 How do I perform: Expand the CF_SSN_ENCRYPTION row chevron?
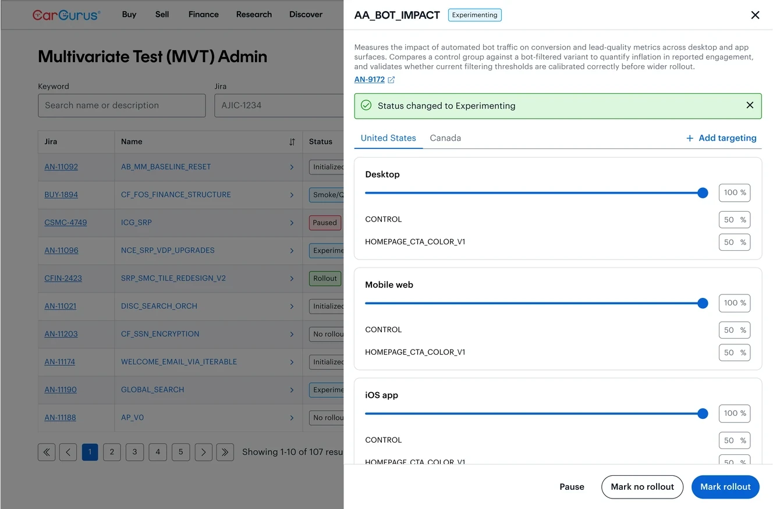(x=292, y=334)
